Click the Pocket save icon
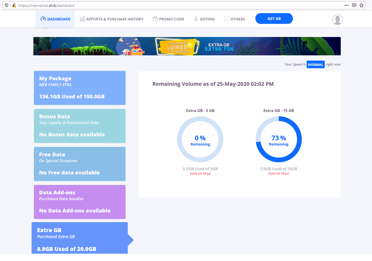 pyautogui.click(x=354, y=5)
